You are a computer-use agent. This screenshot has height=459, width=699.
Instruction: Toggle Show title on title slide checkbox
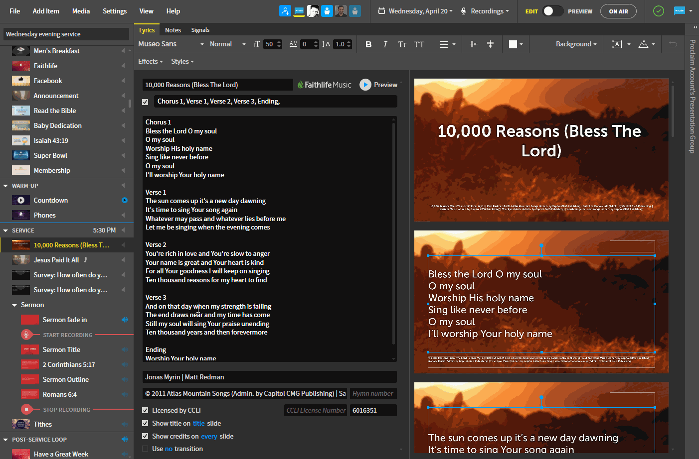click(145, 423)
